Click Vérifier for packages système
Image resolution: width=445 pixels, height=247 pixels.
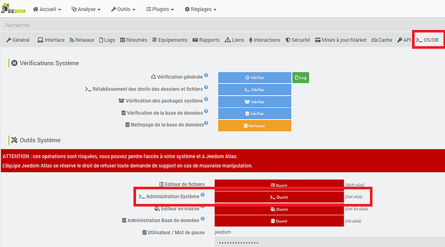click(x=255, y=102)
